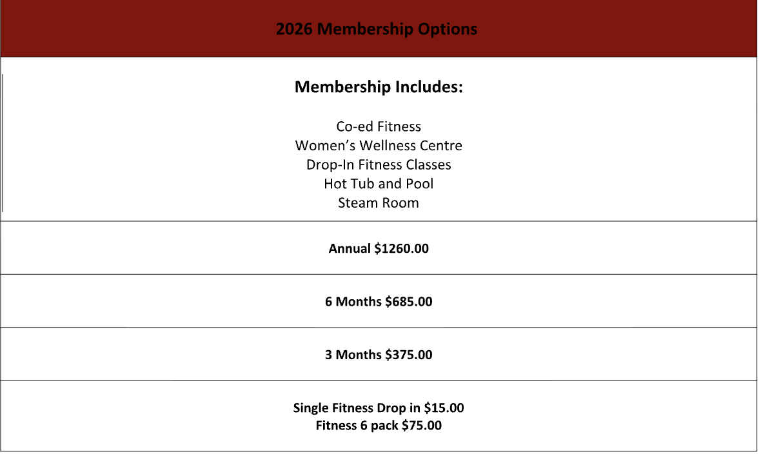Click the "3 Months" label
Image resolution: width=761 pixels, height=454 pixels.
point(353,355)
